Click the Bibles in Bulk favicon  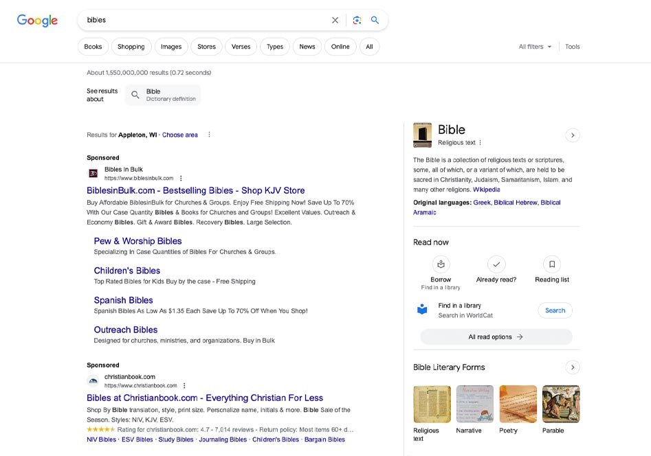click(93, 174)
